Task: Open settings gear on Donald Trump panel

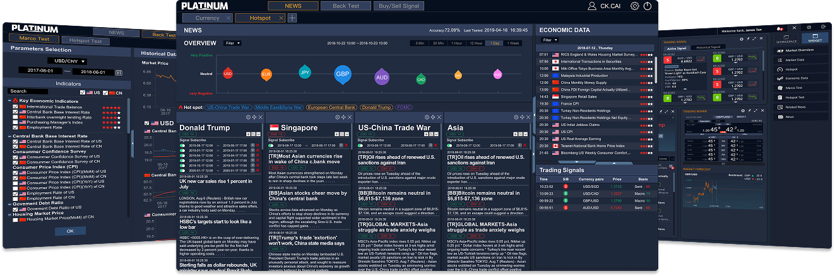Action: [x=249, y=117]
